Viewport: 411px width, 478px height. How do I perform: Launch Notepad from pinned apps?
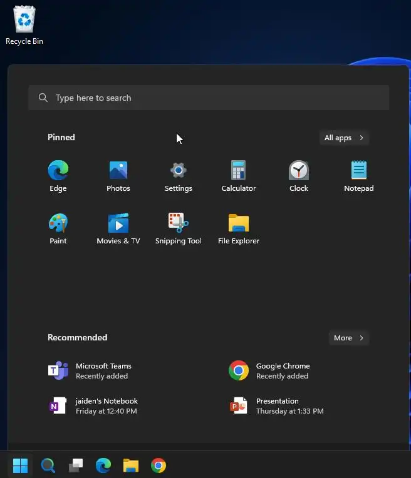[359, 176]
